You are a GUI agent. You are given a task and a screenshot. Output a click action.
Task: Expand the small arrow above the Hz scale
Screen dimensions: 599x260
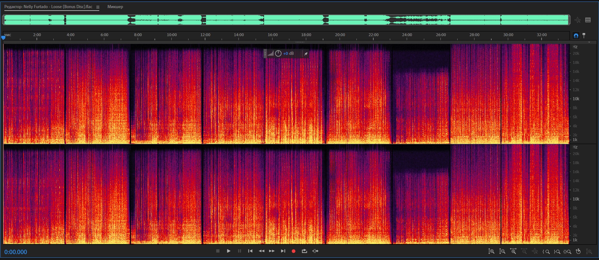[589, 42]
